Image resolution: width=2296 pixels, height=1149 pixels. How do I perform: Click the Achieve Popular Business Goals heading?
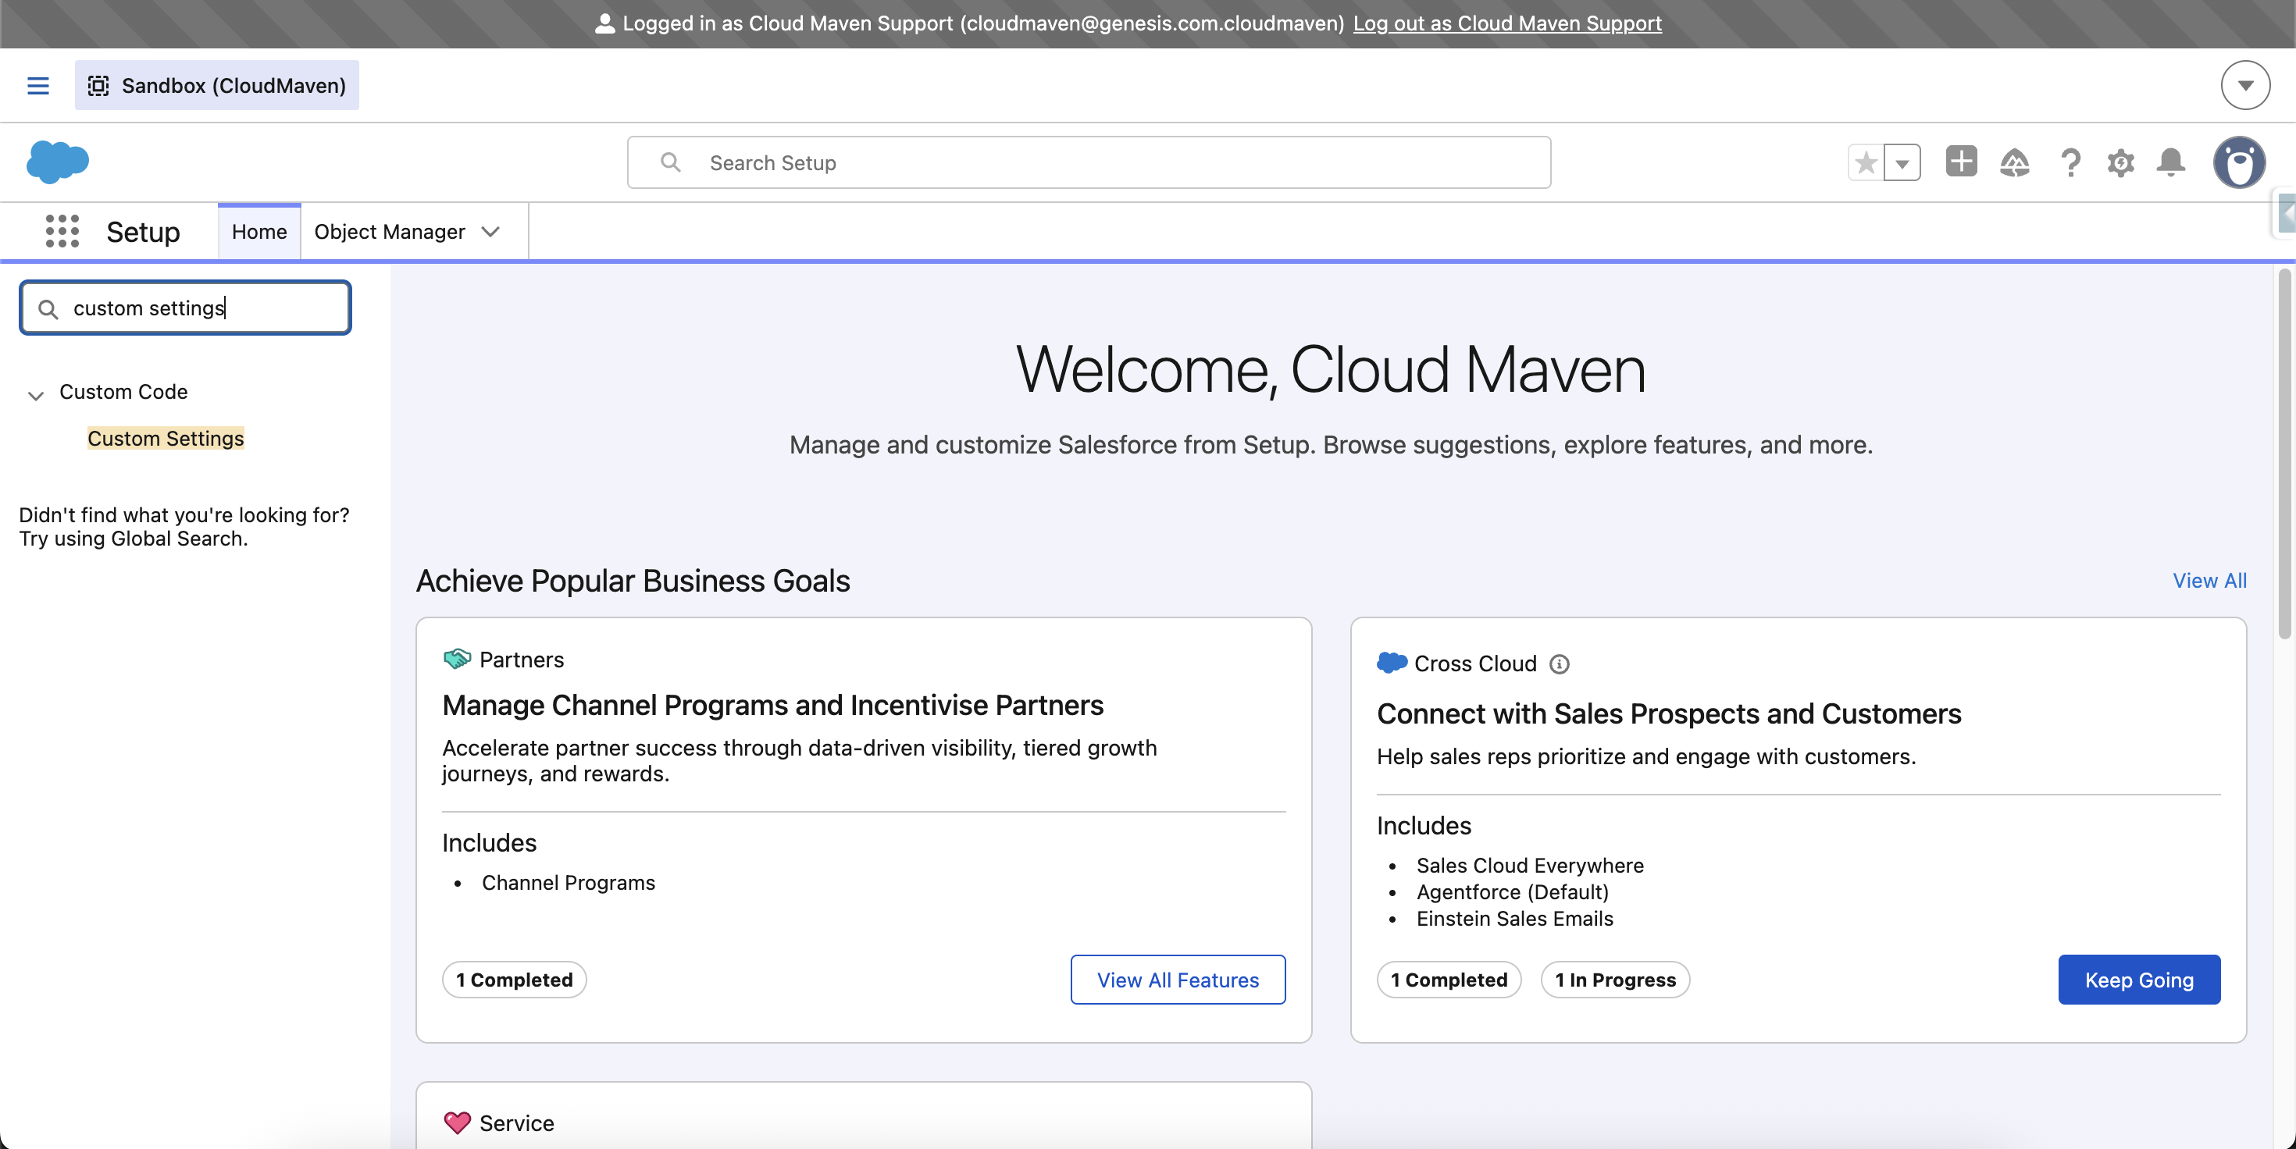633,581
